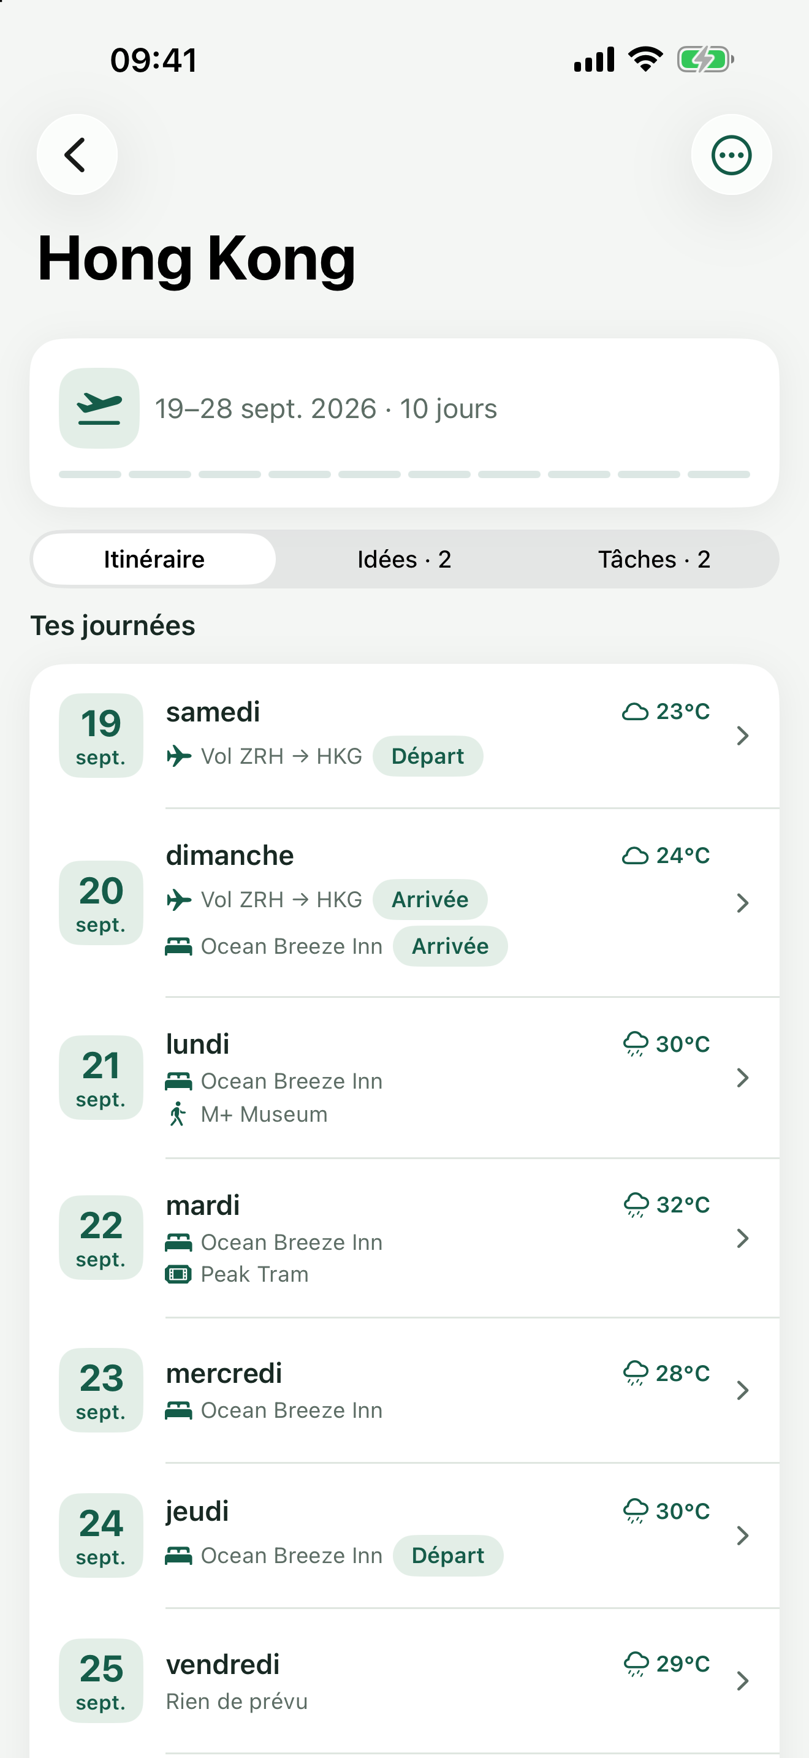Tap the flight landing icon in trip card
The width and height of the screenshot is (809, 1758).
tap(99, 408)
